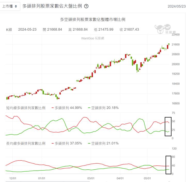Toggle short-term 多頭排列 44.99% legend
186x182 pixels.
tap(67, 108)
